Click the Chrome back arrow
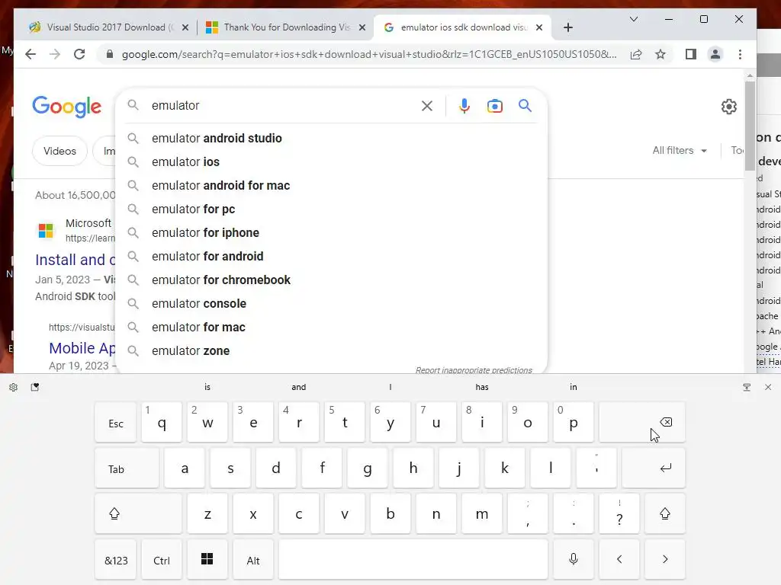Image resolution: width=781 pixels, height=585 pixels. pyautogui.click(x=31, y=54)
